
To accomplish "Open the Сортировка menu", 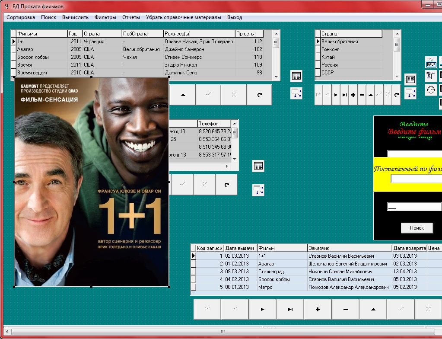I will click(21, 17).
